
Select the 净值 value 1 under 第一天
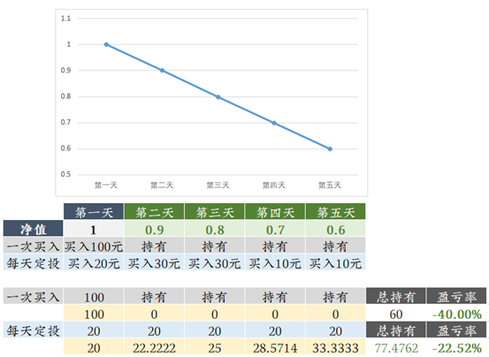[94, 228]
